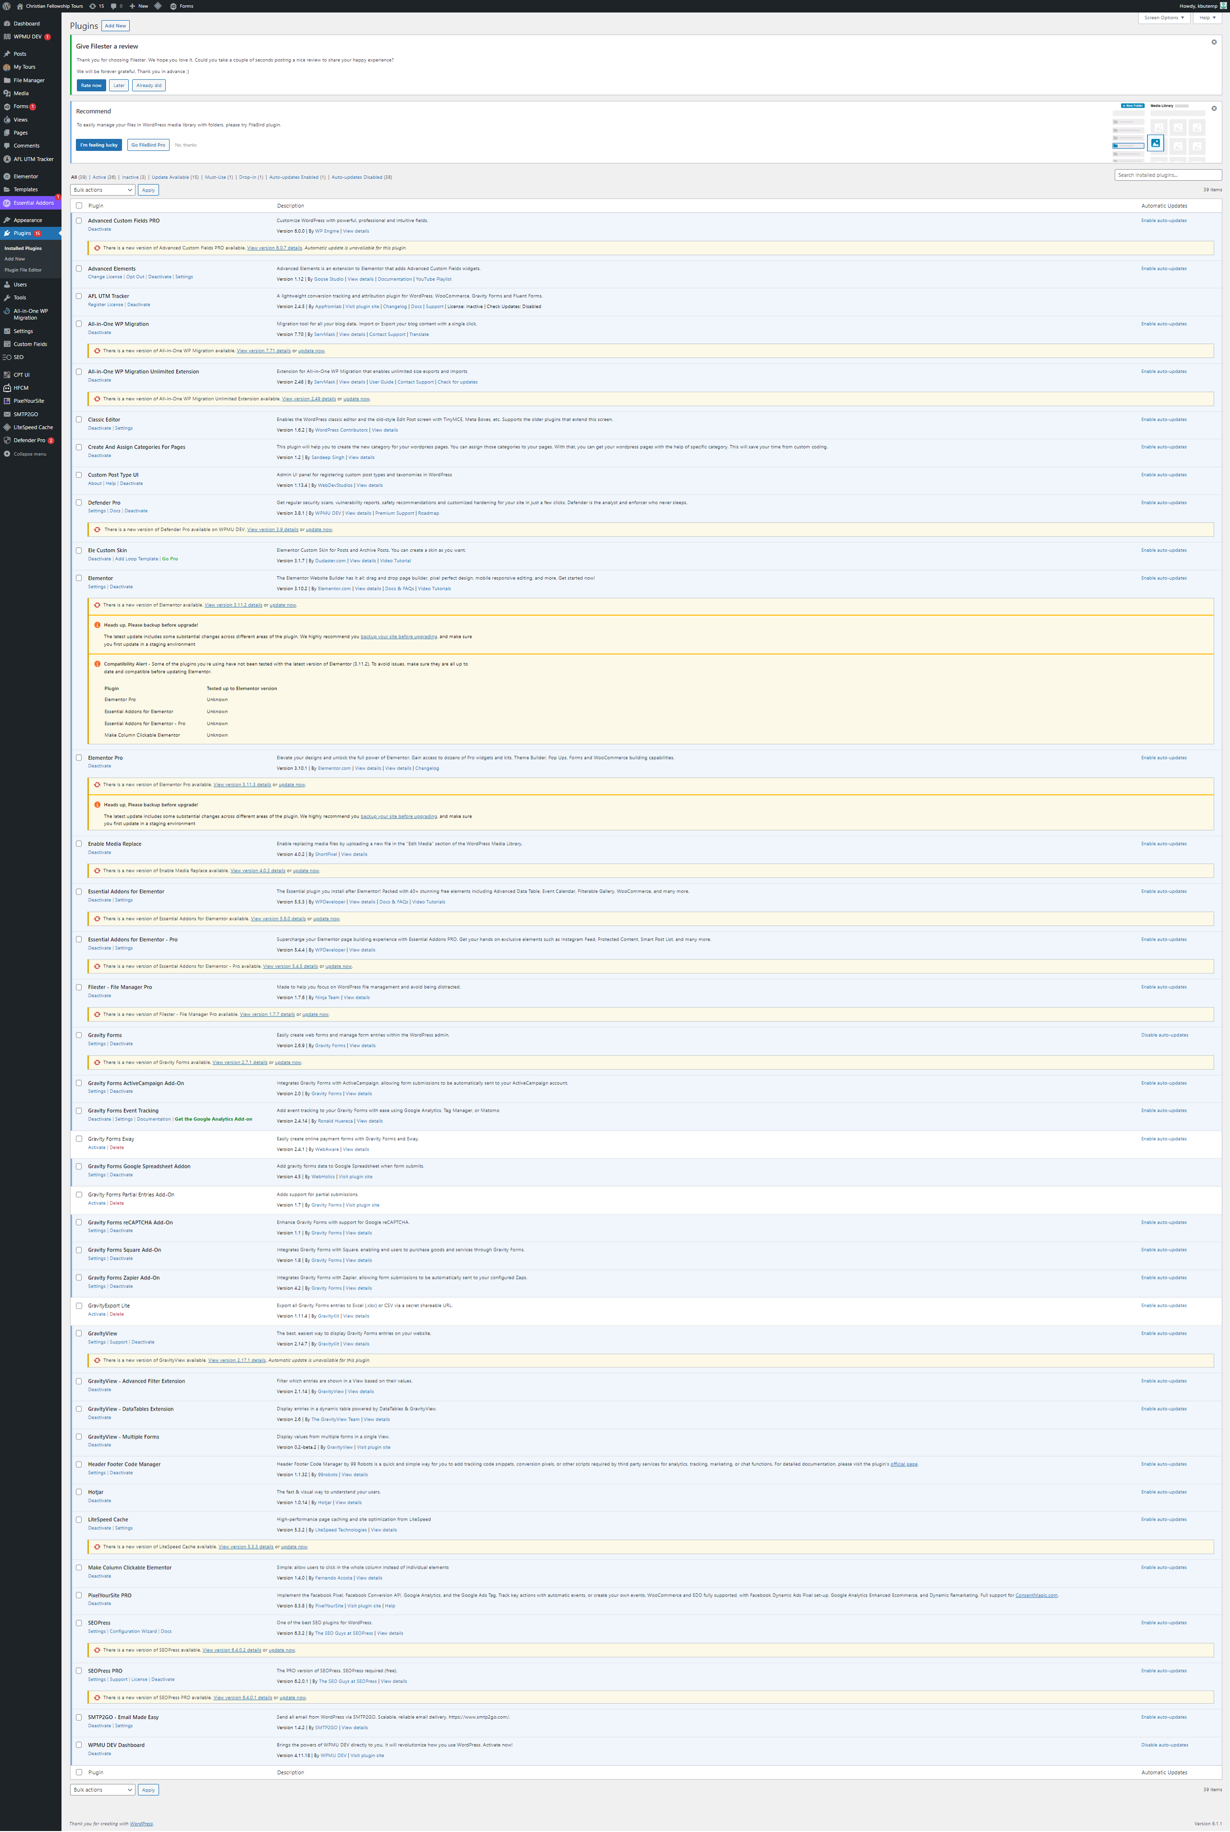Screen dimensions: 1230x1832
Task: Click the WordPress logo in admin bar
Action: (6, 5)
